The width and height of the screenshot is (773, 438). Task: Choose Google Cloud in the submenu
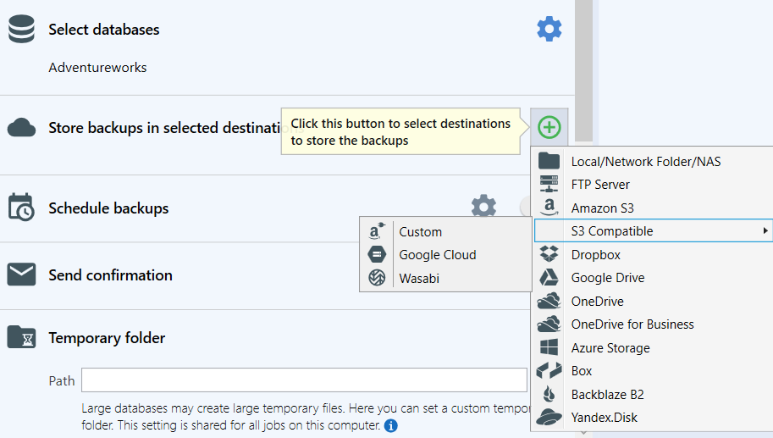[437, 254]
